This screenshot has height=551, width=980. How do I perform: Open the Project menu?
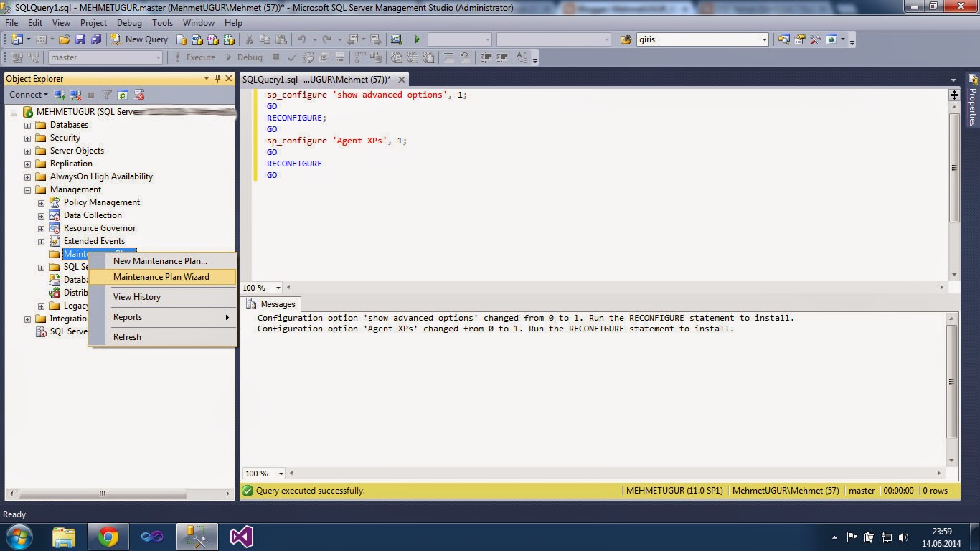tap(93, 22)
